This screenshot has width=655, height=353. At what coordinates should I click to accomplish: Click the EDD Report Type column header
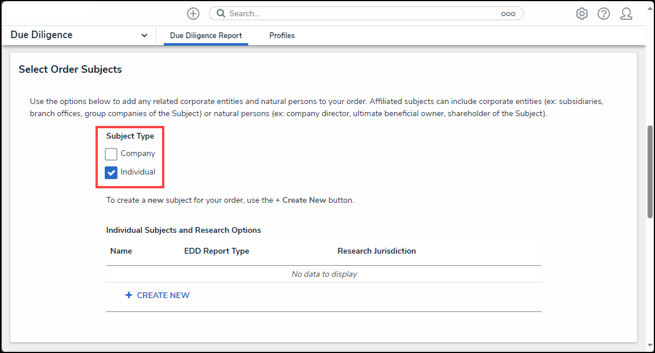click(x=217, y=251)
